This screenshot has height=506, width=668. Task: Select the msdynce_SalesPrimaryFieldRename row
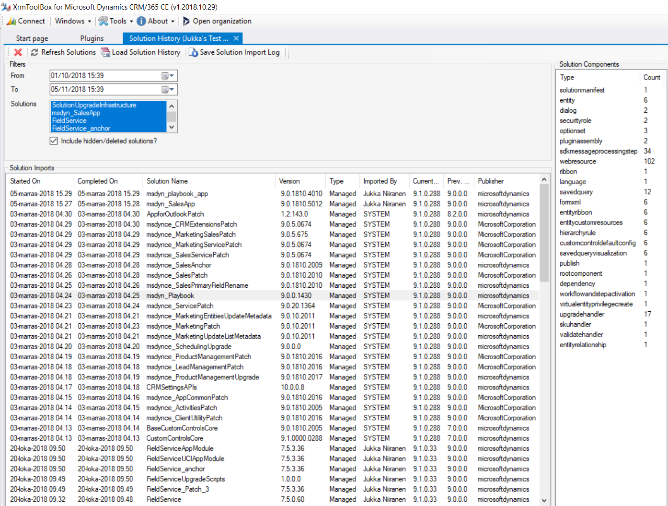(272, 285)
